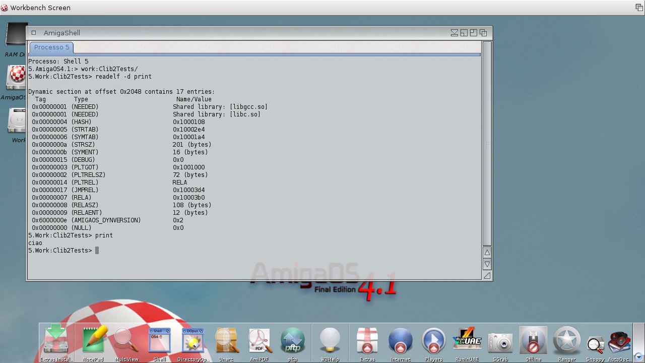
Task: Click 'Shared library: [libgcc.so]' text
Action: [x=220, y=107]
